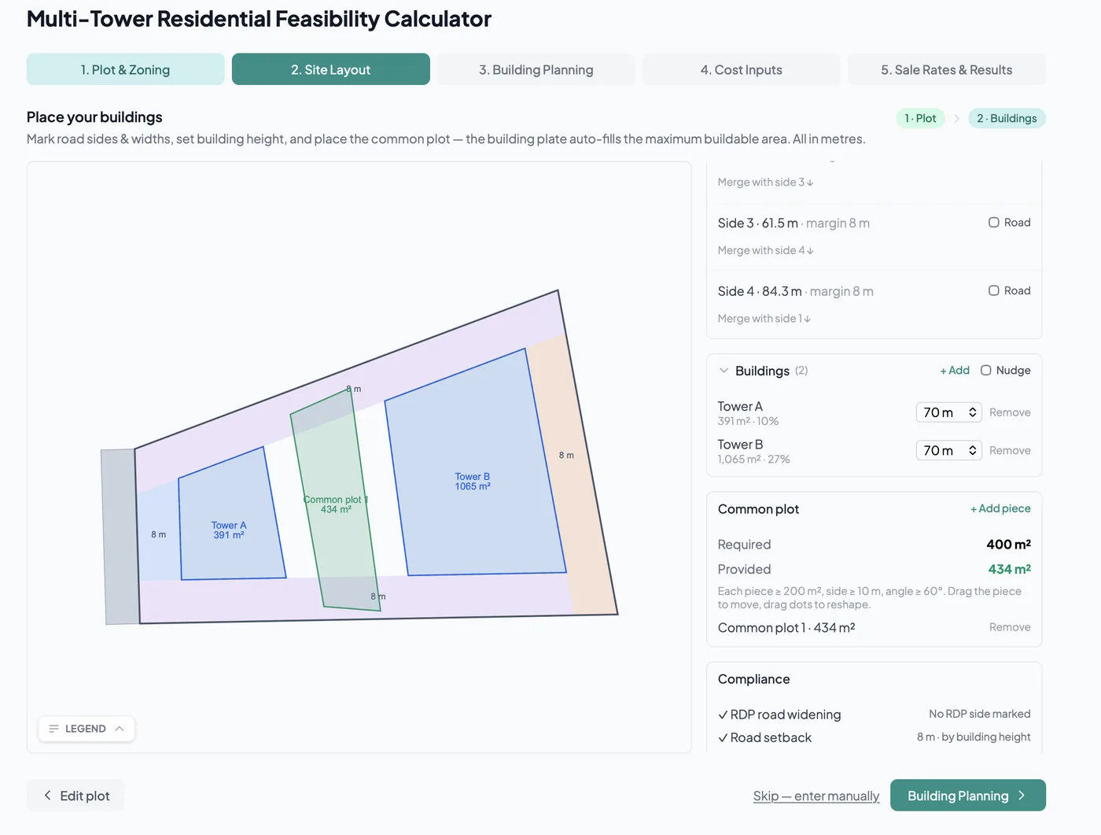Click the '391 m² · 10%' Tower A stats
The image size is (1101, 835).
748,421
